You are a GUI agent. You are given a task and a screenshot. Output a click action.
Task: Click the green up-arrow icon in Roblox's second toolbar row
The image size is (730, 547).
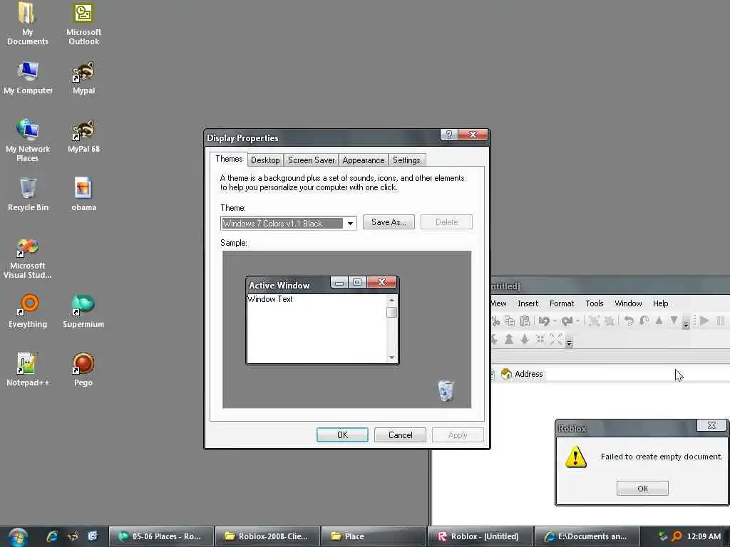[509, 339]
